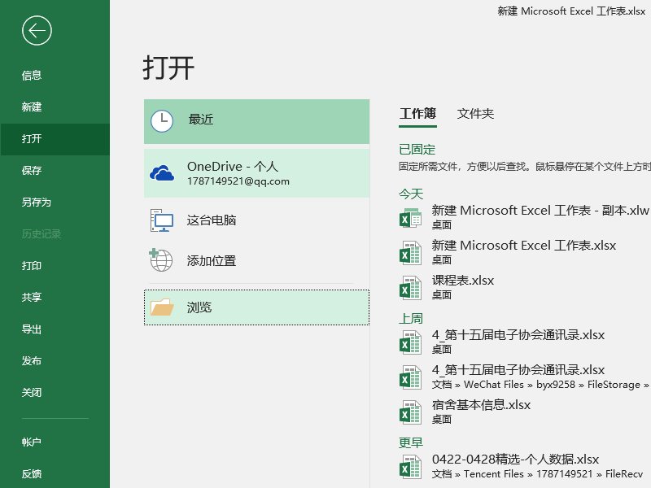Click the Excel icon beside 课程表.xlsx
This screenshot has width=651, height=488.
[x=411, y=285]
